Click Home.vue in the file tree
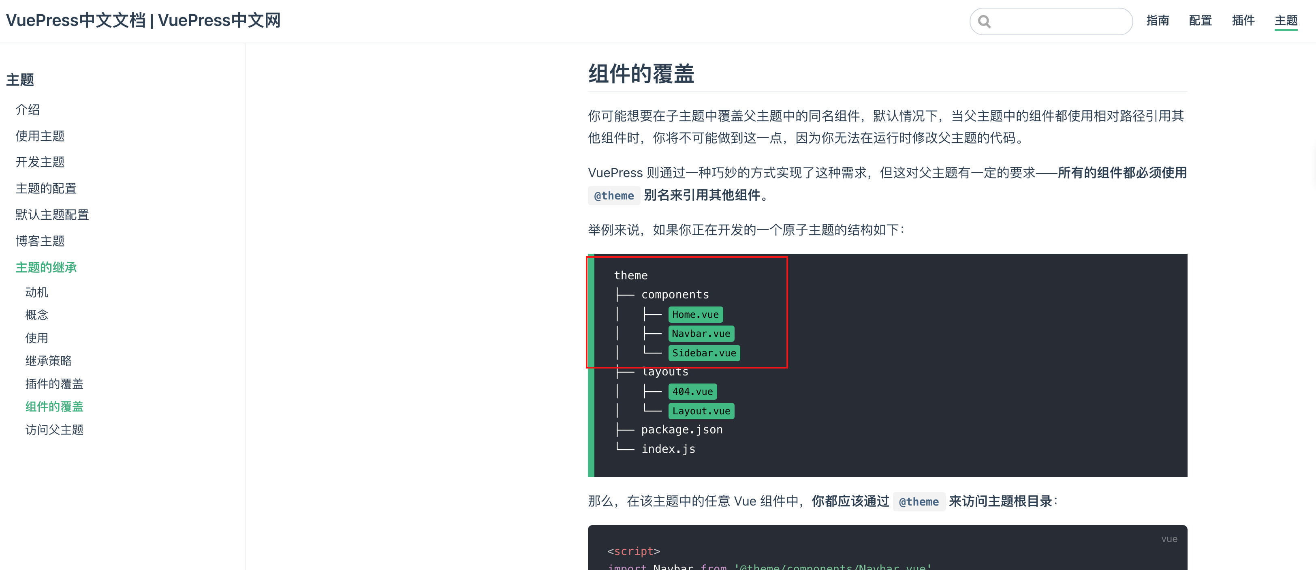Screen dimensions: 1316x570 (x=695, y=315)
